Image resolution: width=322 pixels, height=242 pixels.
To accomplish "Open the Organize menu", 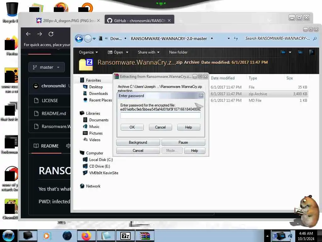I will (88, 52).
